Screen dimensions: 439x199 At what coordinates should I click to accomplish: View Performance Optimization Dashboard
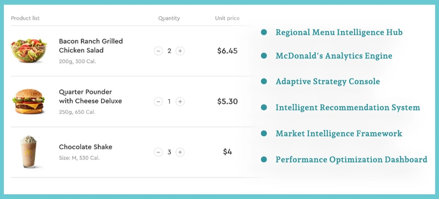(x=351, y=159)
